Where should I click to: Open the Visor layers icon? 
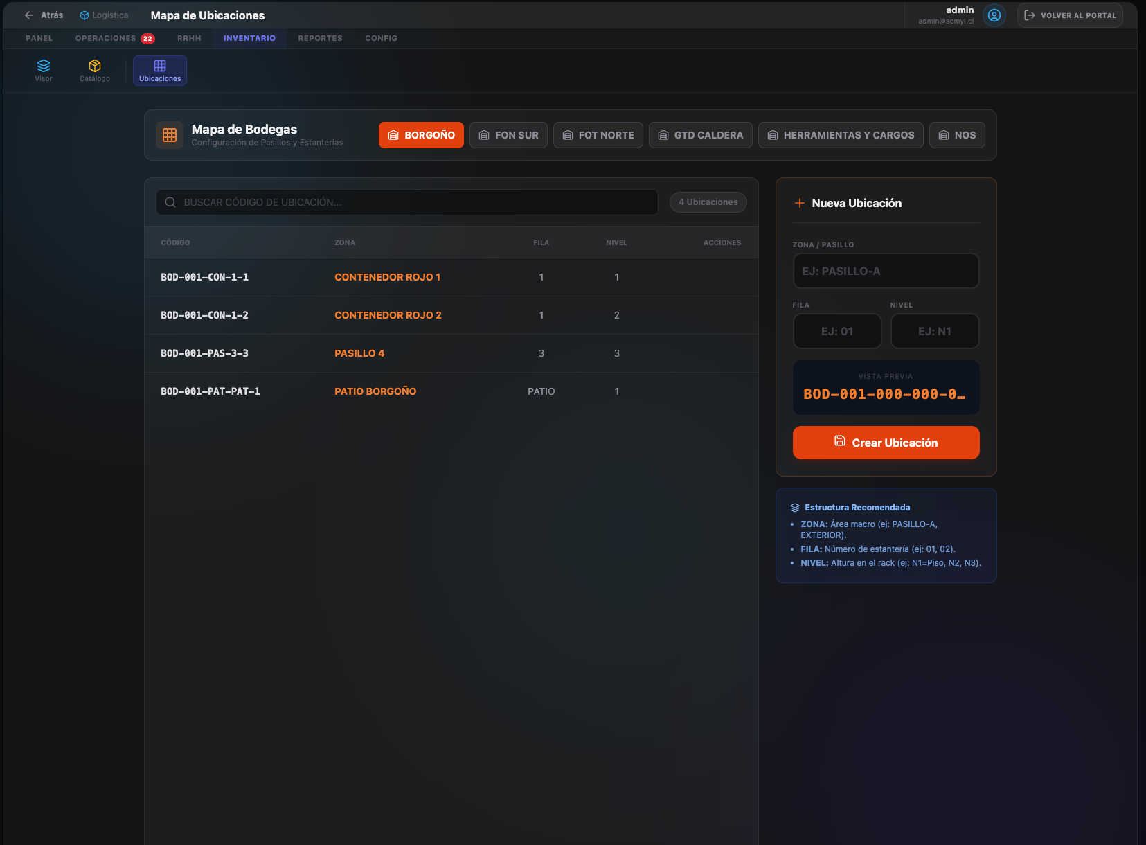(x=44, y=66)
